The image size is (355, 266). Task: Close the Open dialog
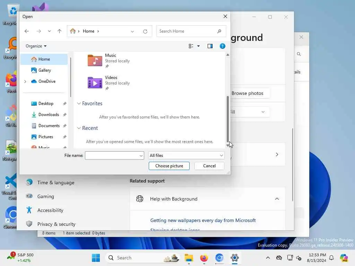coord(225,17)
